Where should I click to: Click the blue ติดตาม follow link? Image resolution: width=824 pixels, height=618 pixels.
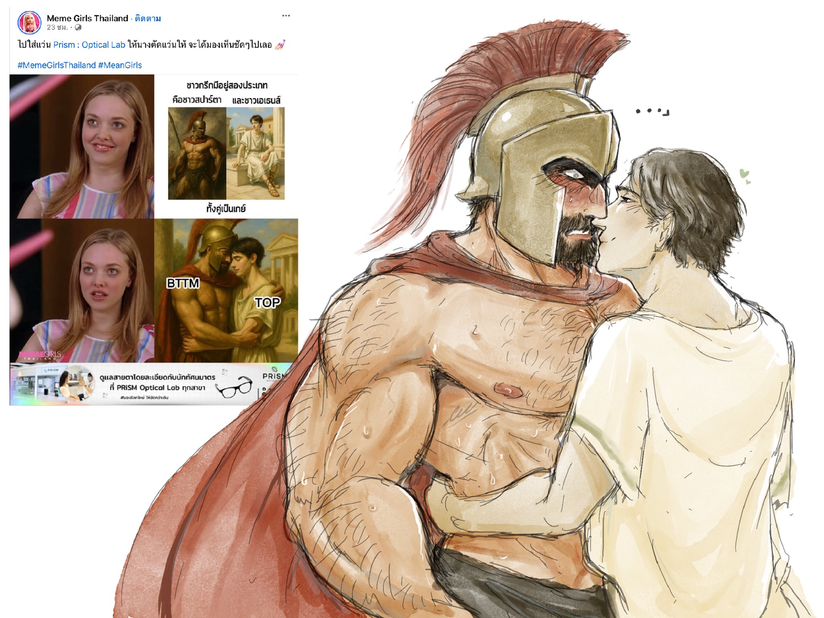pos(148,18)
